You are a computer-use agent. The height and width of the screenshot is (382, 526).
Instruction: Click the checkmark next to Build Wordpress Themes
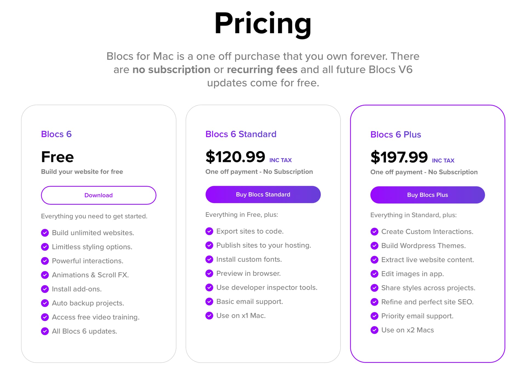[x=374, y=246]
